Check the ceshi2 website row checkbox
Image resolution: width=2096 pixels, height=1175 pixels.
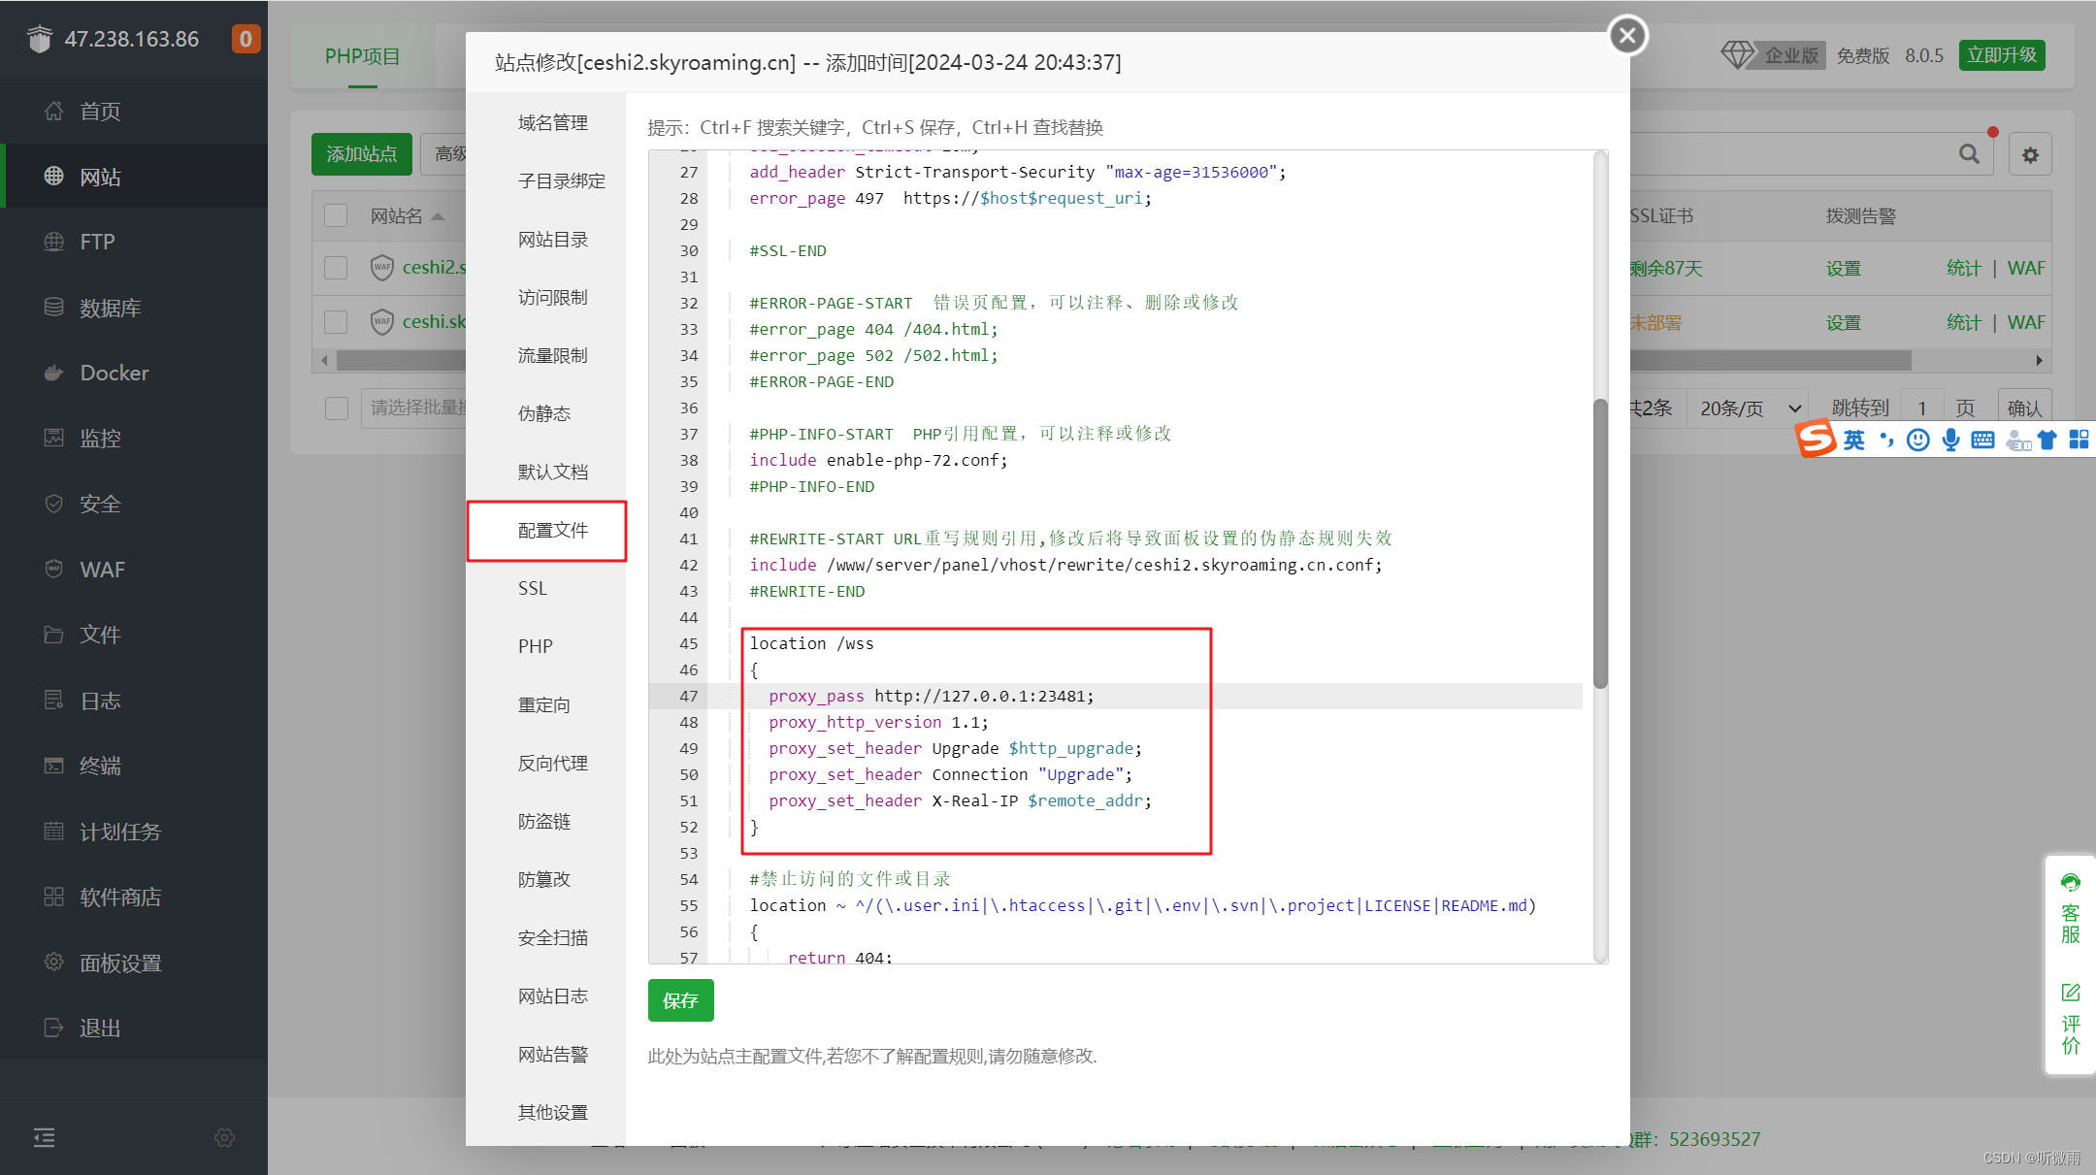pos(335,268)
